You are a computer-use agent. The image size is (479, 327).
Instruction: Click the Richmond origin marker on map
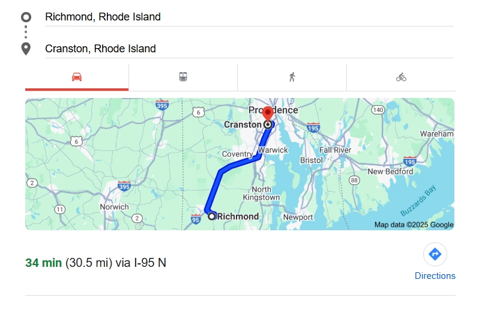click(x=212, y=216)
